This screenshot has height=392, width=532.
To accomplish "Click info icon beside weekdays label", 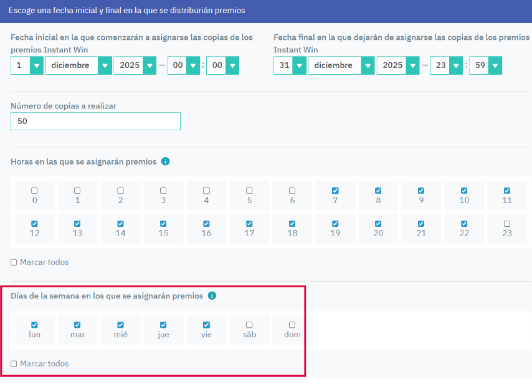I will [212, 295].
